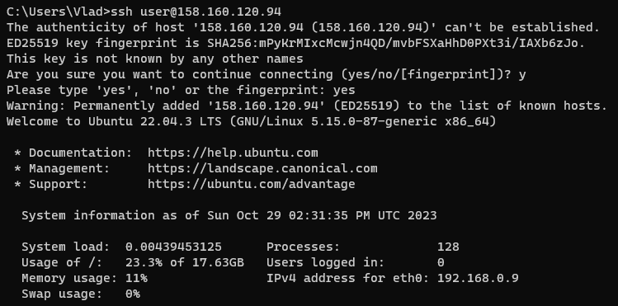The image size is (618, 306).
Task: Click the Welcome to Ubuntu 22.04.3 line
Action: 252,121
